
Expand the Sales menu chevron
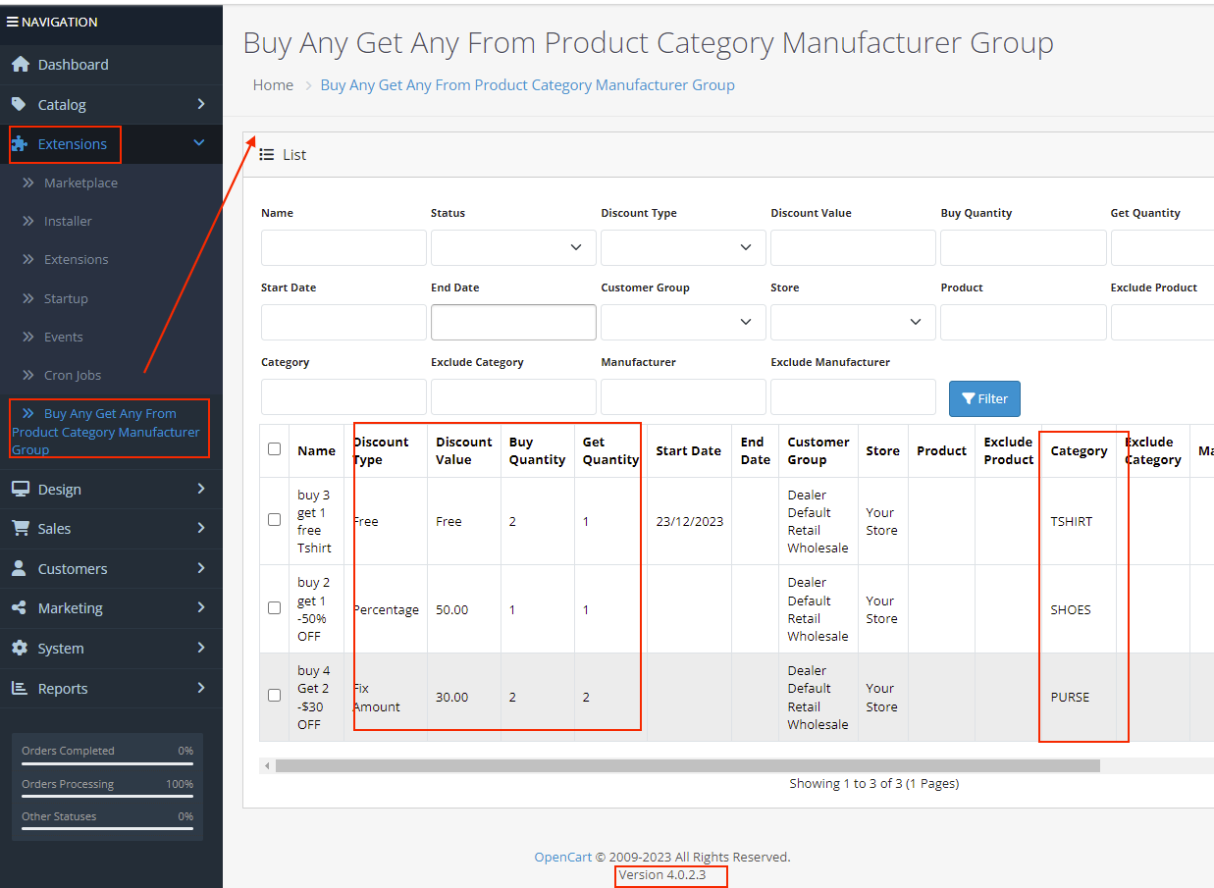coord(201,528)
